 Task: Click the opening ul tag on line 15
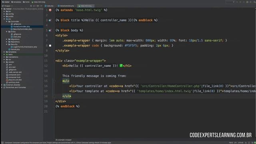(66, 81)
